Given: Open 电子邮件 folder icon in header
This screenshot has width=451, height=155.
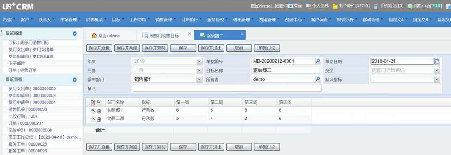Looking at the screenshot, I should (x=335, y=6).
